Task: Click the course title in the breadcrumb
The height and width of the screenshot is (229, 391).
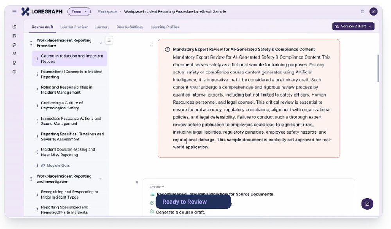Action: [175, 11]
